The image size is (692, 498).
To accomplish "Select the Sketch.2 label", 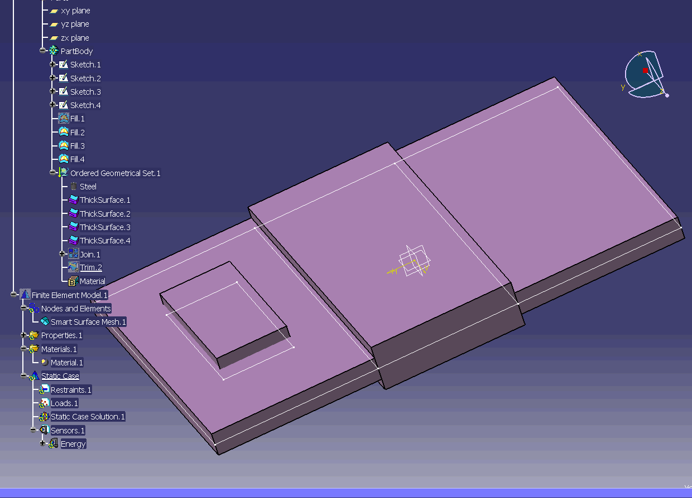I will pyautogui.click(x=85, y=79).
